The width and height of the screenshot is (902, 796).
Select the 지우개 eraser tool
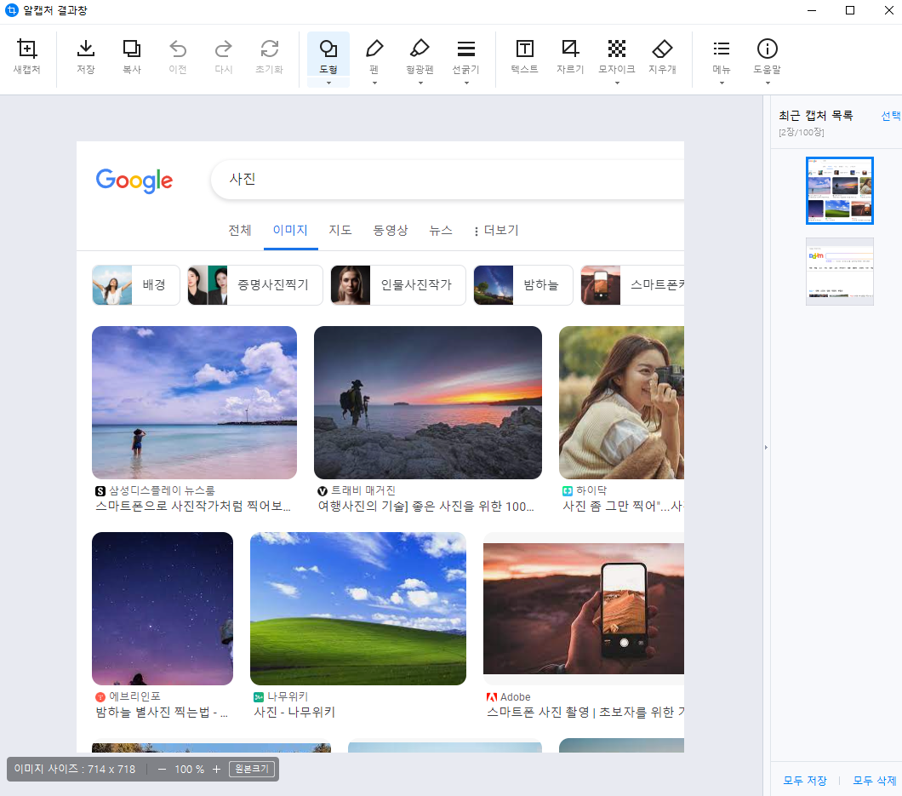click(662, 56)
